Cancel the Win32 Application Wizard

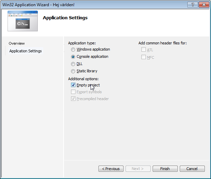[192, 169]
